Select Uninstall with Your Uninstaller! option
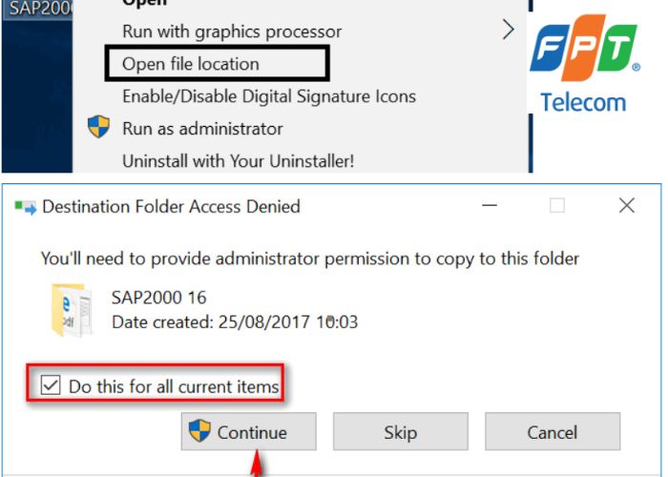This screenshot has width=668, height=477. coord(238,161)
